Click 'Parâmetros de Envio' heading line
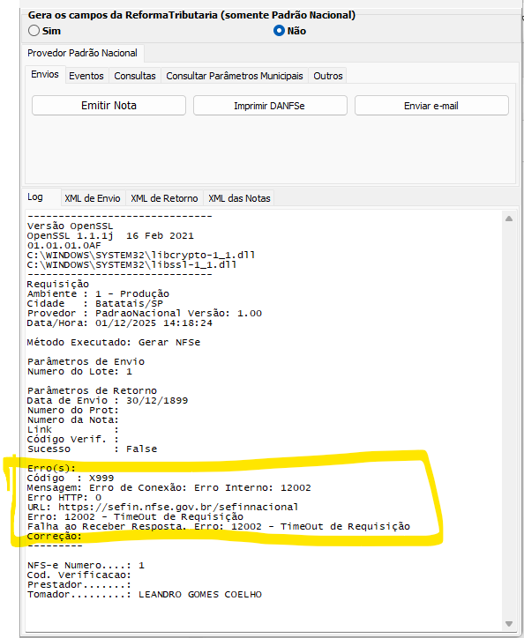 point(86,361)
